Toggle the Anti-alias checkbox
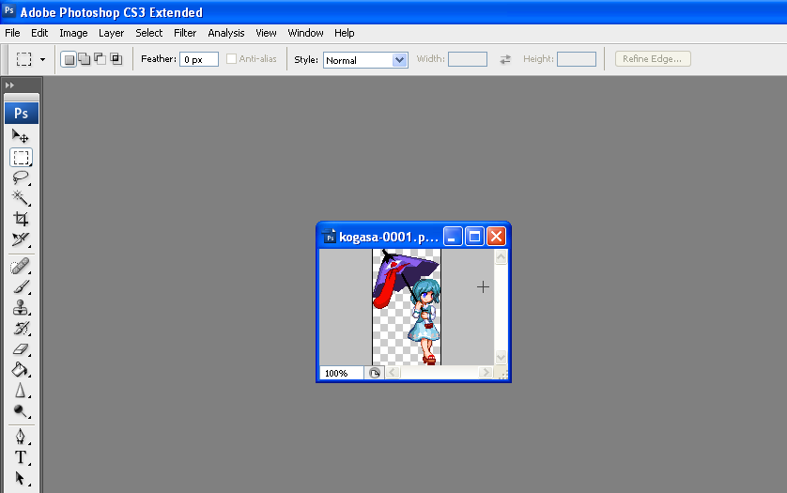Viewport: 787px width, 493px height. click(x=231, y=59)
